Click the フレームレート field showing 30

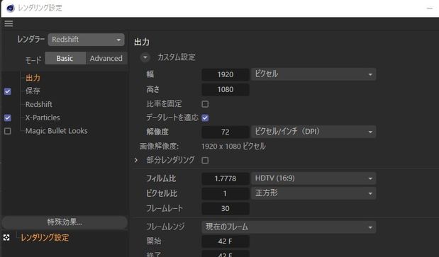click(226, 208)
